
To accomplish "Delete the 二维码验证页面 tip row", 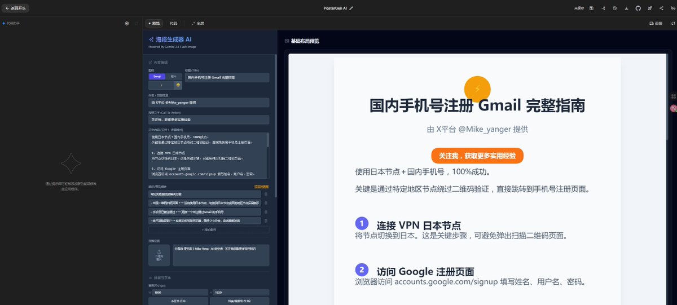I will [x=266, y=203].
